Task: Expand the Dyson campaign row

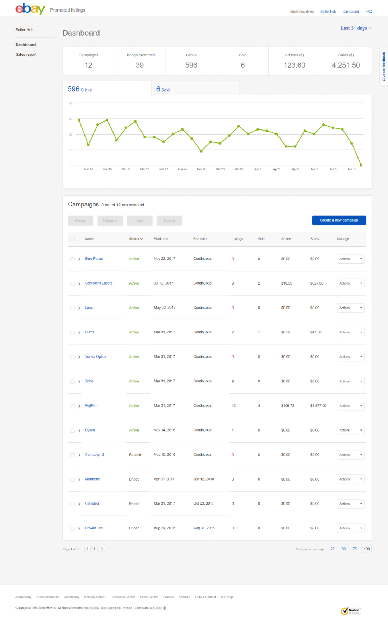Action: 79,430
